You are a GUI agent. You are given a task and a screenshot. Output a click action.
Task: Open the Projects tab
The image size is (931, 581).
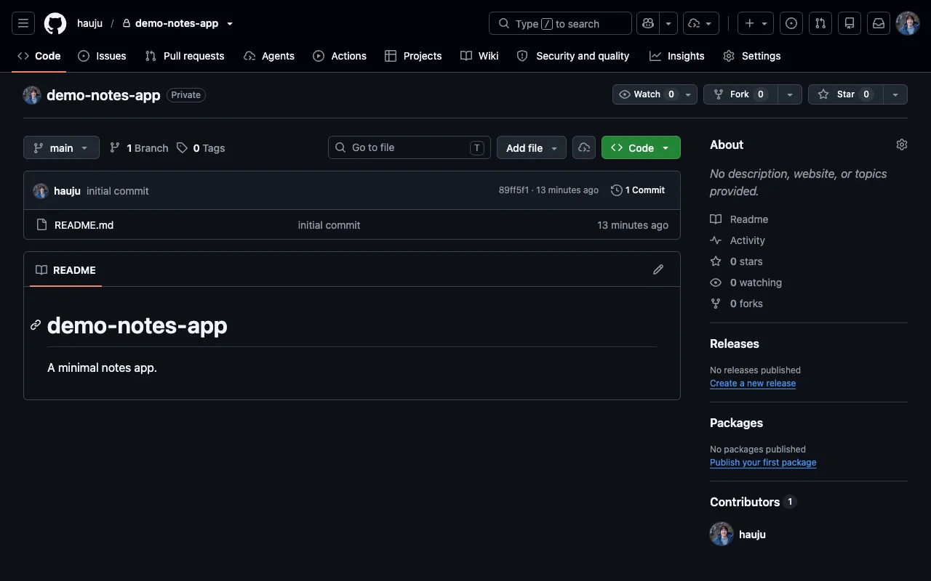pyautogui.click(x=413, y=56)
